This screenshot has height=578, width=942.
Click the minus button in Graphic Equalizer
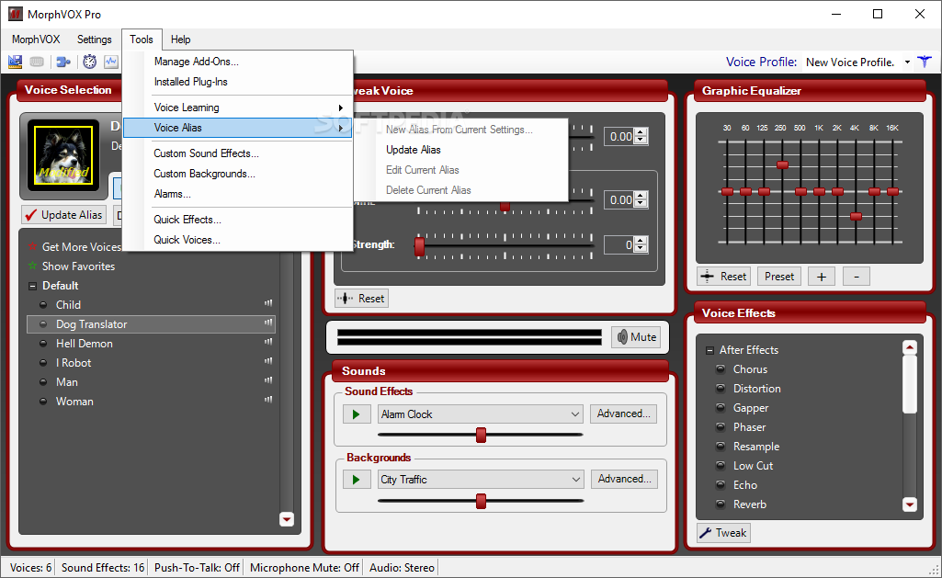coord(857,277)
